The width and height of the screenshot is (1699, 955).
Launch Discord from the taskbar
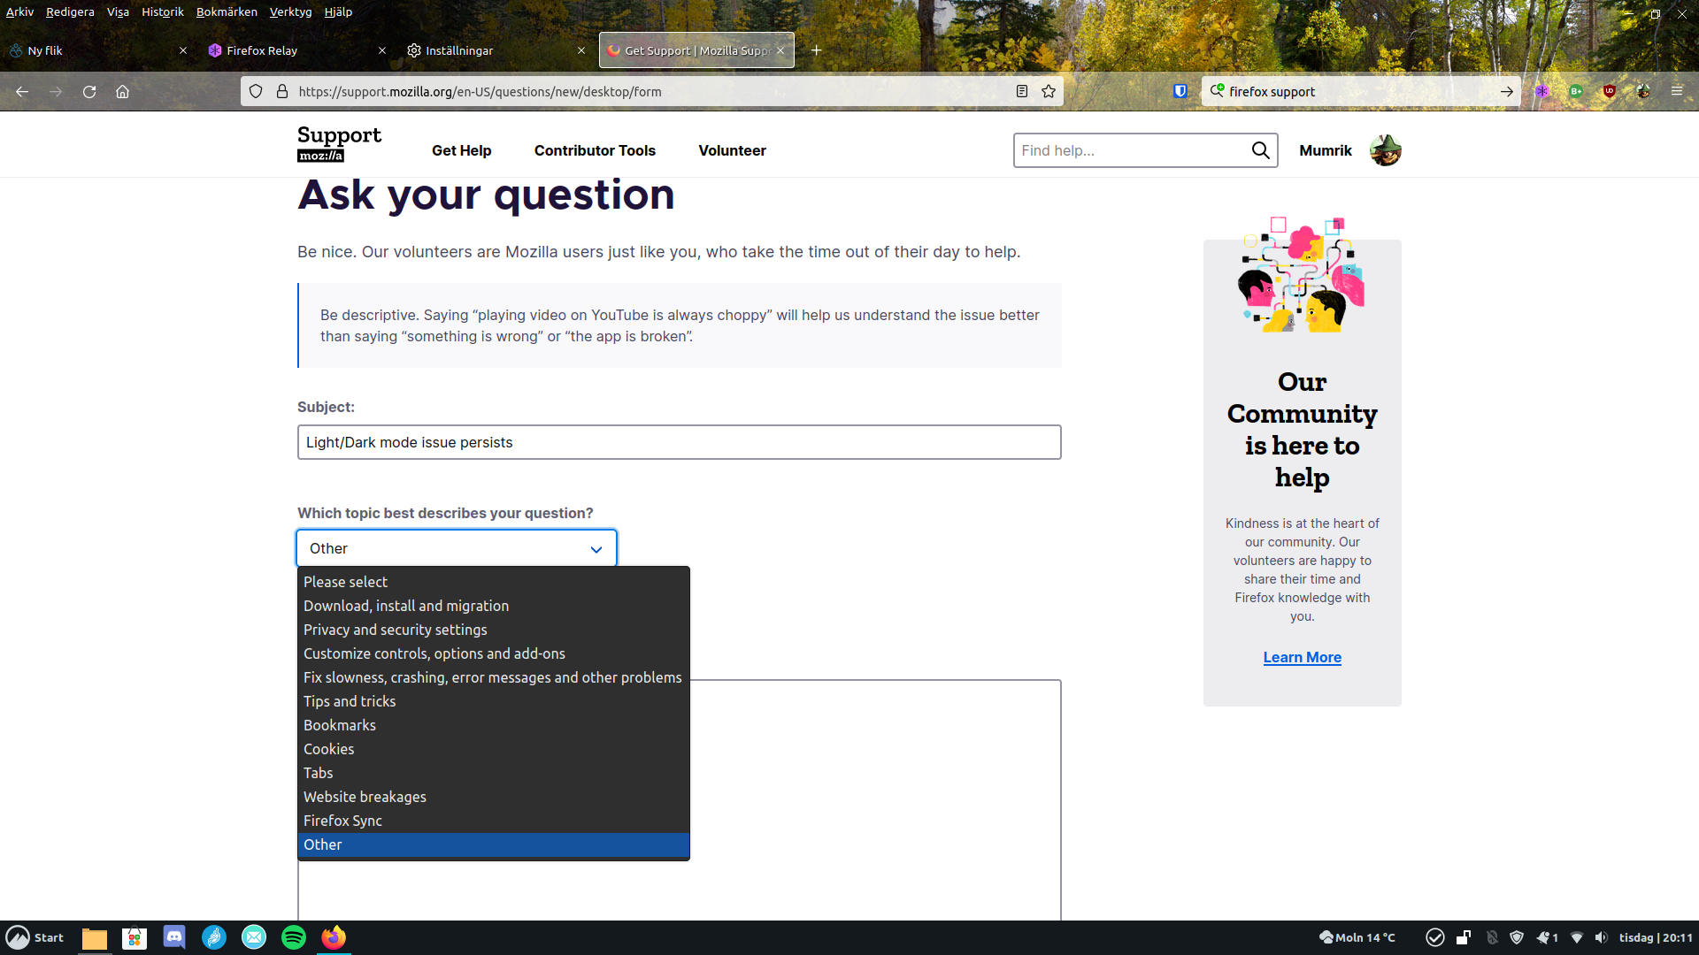[174, 937]
